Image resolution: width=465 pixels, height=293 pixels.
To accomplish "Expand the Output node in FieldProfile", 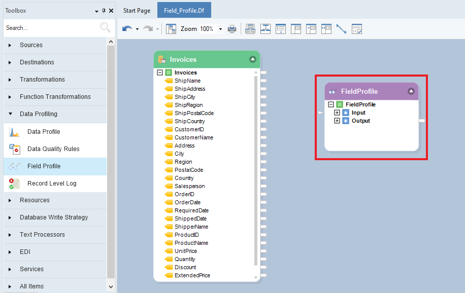I will point(337,121).
